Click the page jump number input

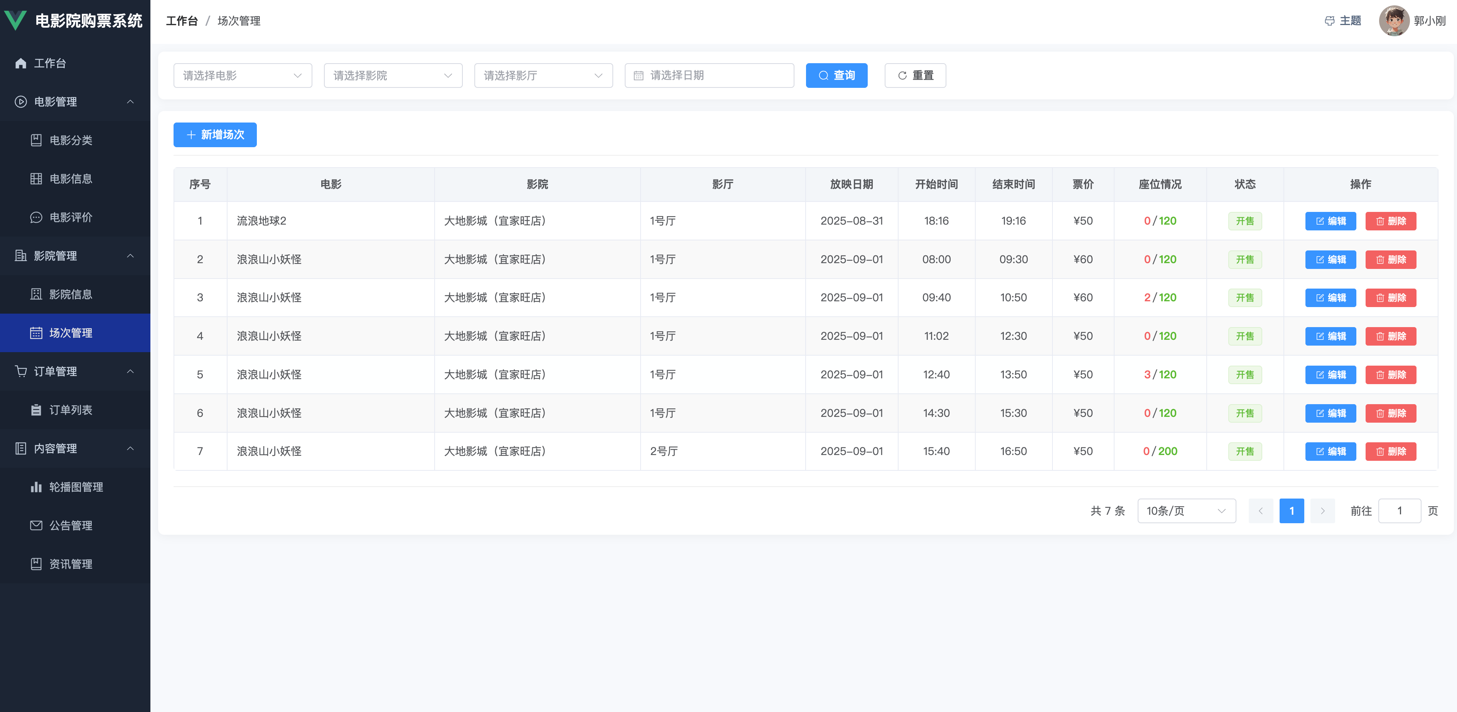point(1399,511)
